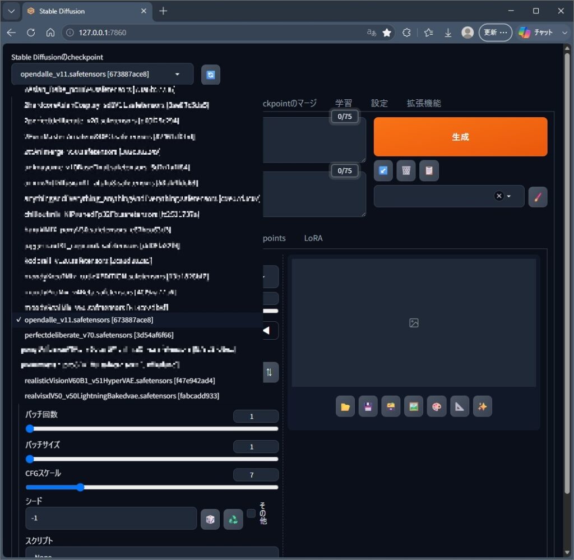Screen dimensions: 574x560
Task: Click the browser home icon
Action: pyautogui.click(x=50, y=33)
